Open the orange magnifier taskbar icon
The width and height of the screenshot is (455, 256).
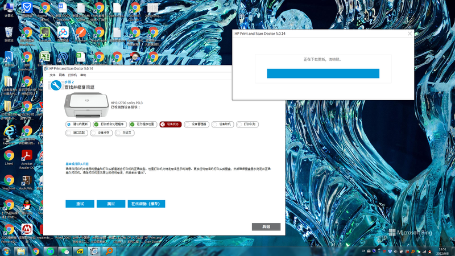click(x=109, y=251)
